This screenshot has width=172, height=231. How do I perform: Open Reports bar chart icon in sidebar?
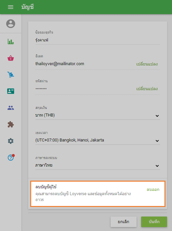pos(11,41)
